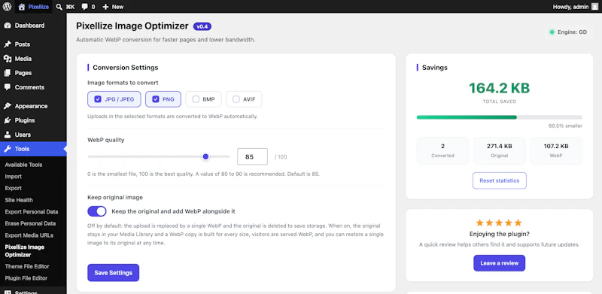Uncheck the JPG / JPEG format checkbox
Viewport: 602px width, 294px height.
coord(98,99)
